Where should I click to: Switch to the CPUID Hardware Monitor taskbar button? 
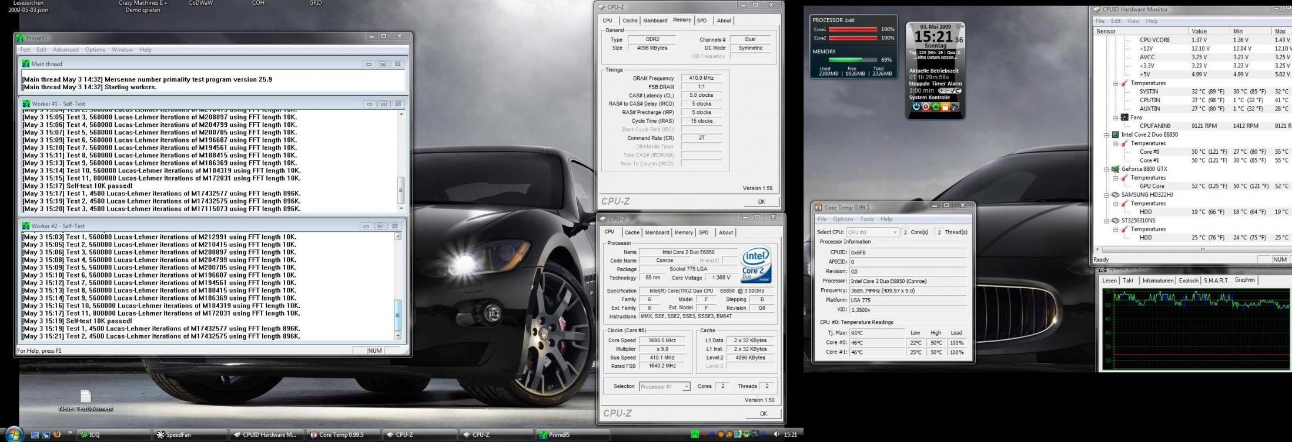(x=266, y=435)
